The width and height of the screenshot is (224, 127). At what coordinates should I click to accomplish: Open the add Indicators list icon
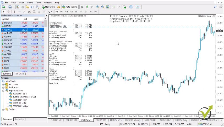pyautogui.click(x=124, y=7)
